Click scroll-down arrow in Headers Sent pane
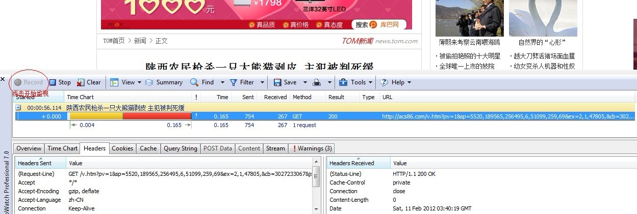This screenshot has height=214, width=637. pos(316,209)
